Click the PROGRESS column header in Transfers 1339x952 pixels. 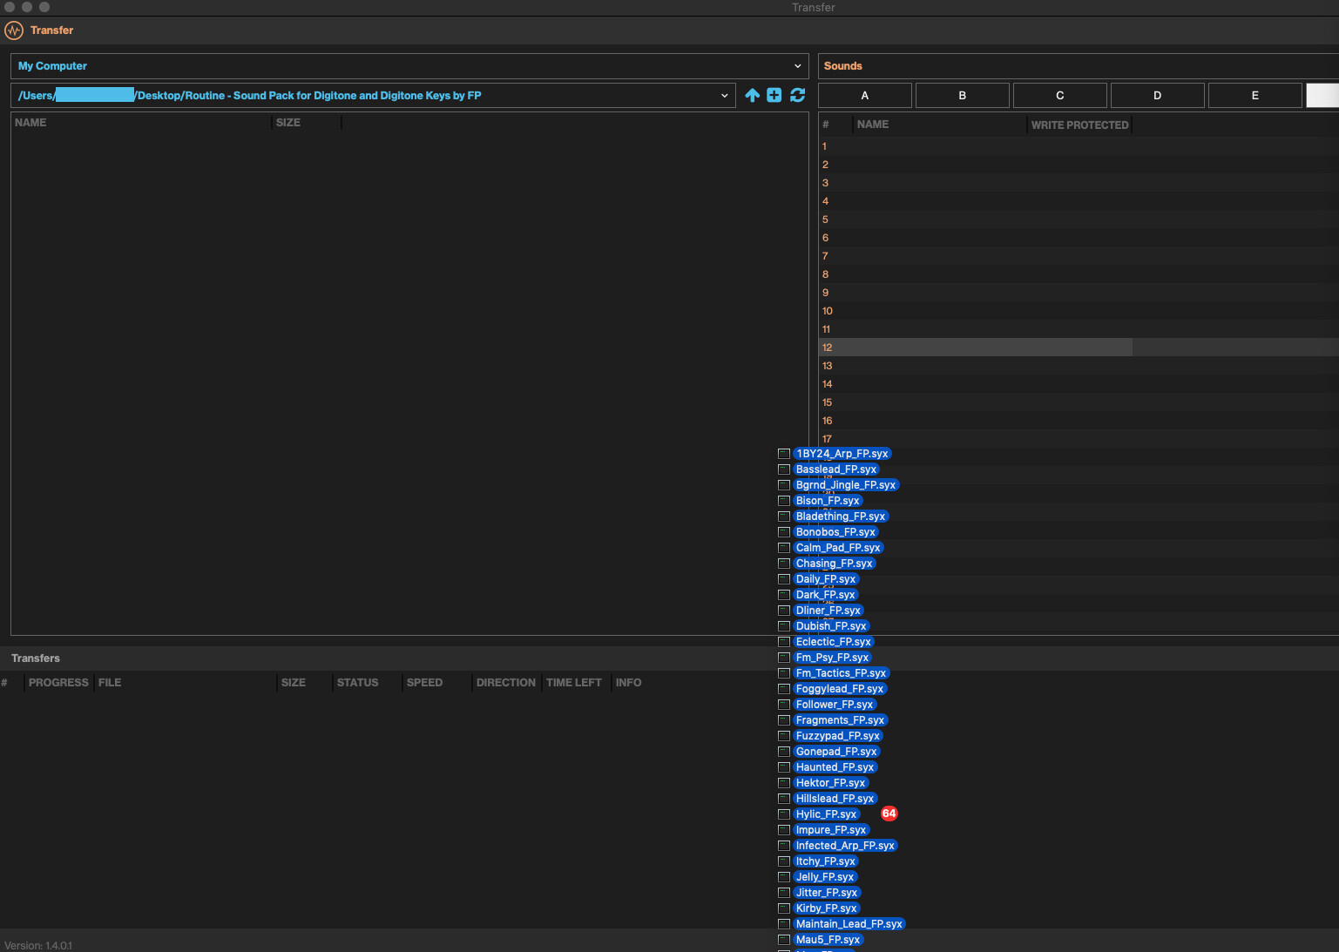pyautogui.click(x=58, y=683)
